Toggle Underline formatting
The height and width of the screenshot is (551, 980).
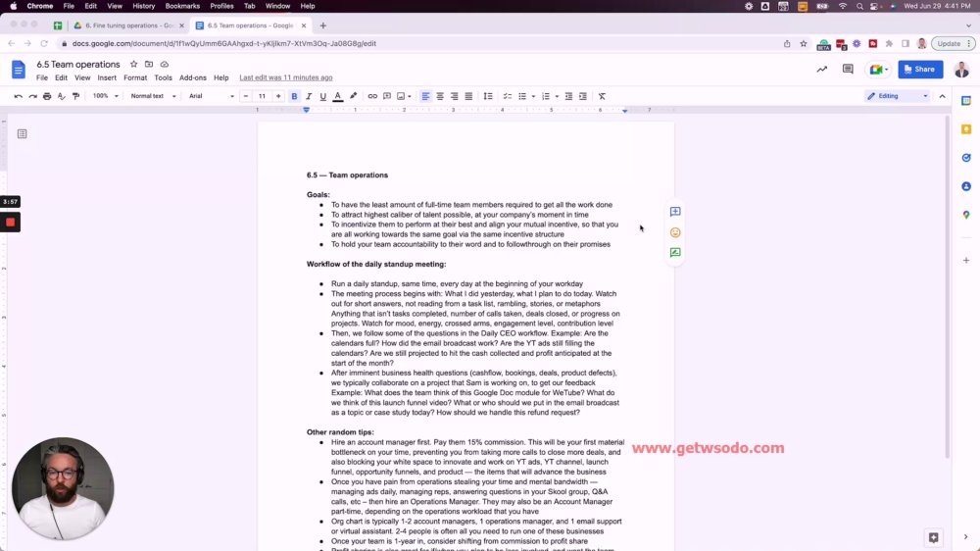point(323,96)
